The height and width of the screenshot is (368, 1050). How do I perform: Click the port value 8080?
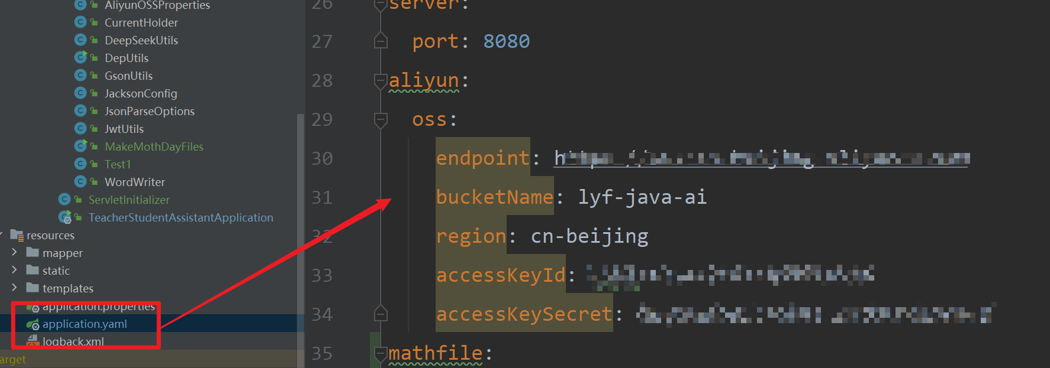pos(507,41)
